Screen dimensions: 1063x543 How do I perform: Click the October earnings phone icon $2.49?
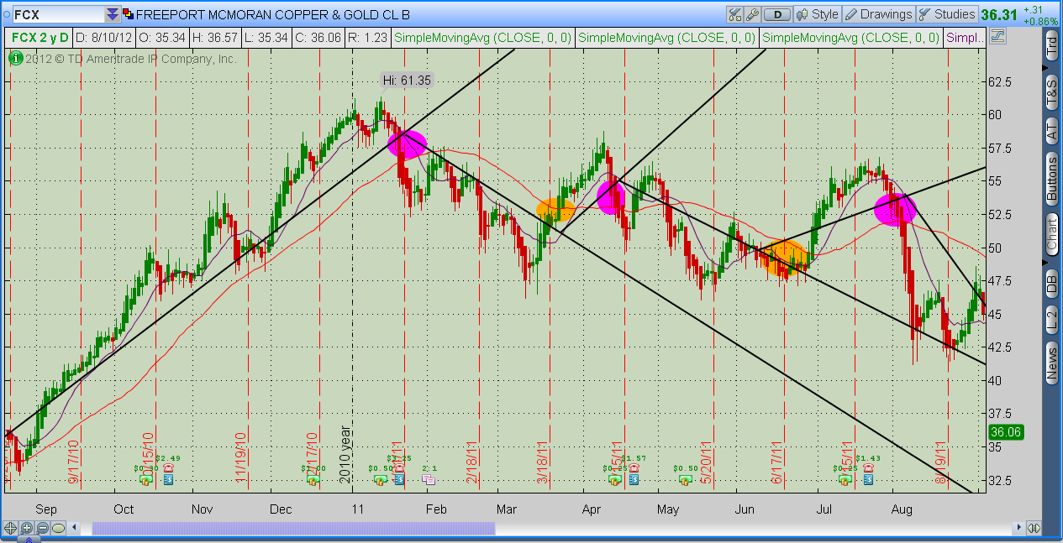168,467
